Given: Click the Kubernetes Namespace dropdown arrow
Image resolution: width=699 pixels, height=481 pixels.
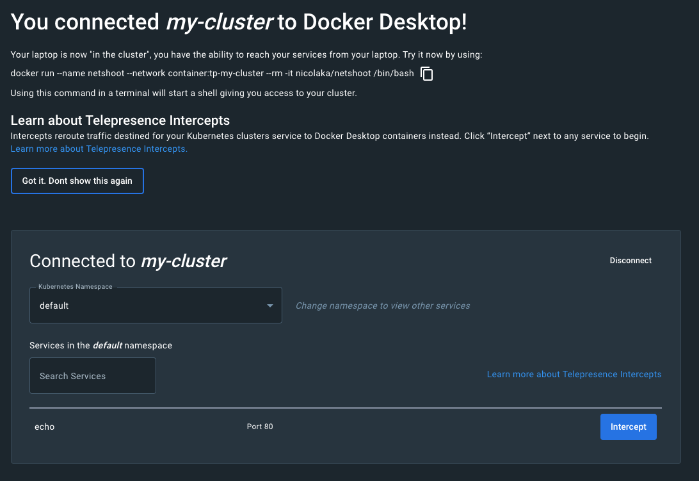Looking at the screenshot, I should [x=270, y=306].
